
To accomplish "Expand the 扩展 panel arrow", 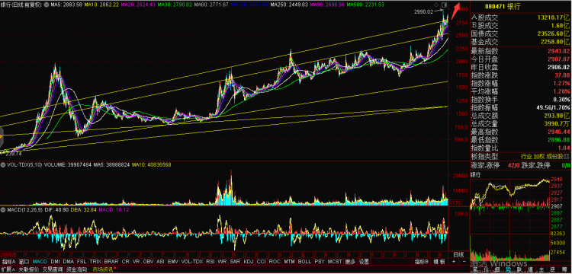I will coord(8,269).
